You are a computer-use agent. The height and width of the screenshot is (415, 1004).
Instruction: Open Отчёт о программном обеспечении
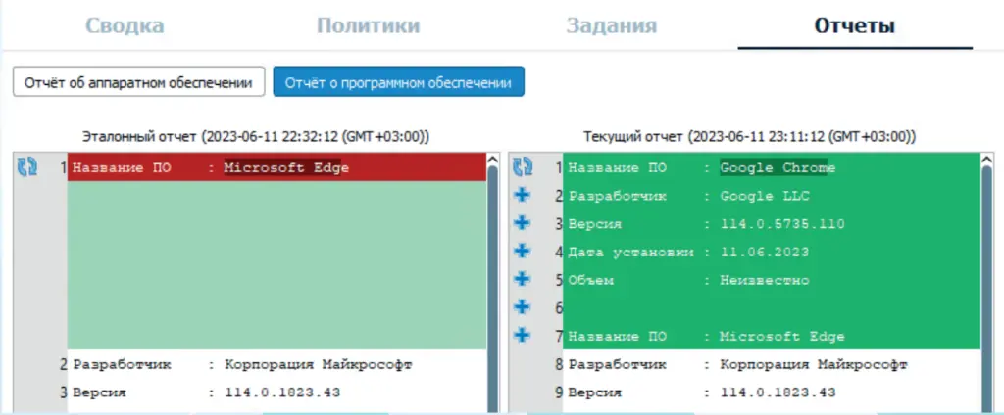click(398, 82)
